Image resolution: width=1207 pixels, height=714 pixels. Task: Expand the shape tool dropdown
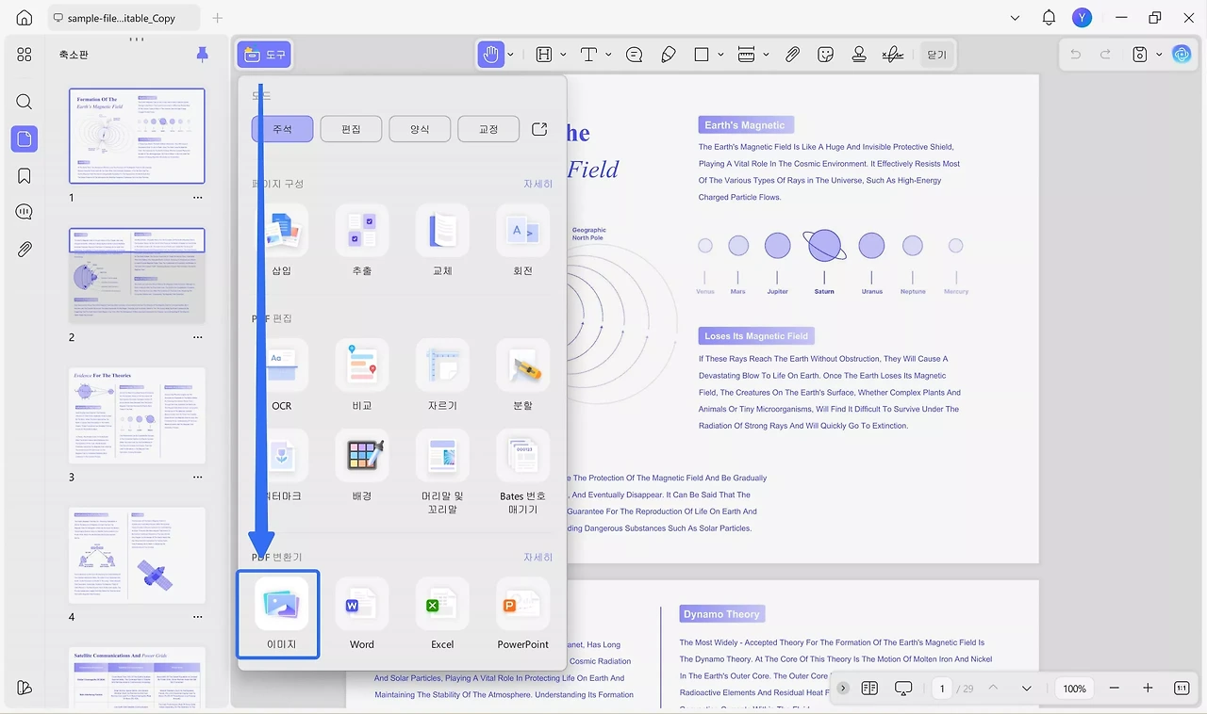point(720,55)
